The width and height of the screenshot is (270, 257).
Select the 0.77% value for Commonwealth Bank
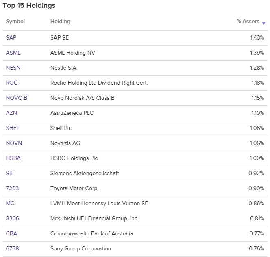pyautogui.click(x=257, y=233)
